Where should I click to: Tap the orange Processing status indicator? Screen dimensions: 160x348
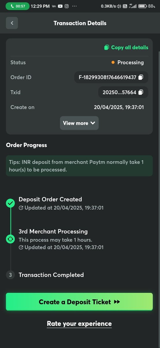click(x=113, y=62)
